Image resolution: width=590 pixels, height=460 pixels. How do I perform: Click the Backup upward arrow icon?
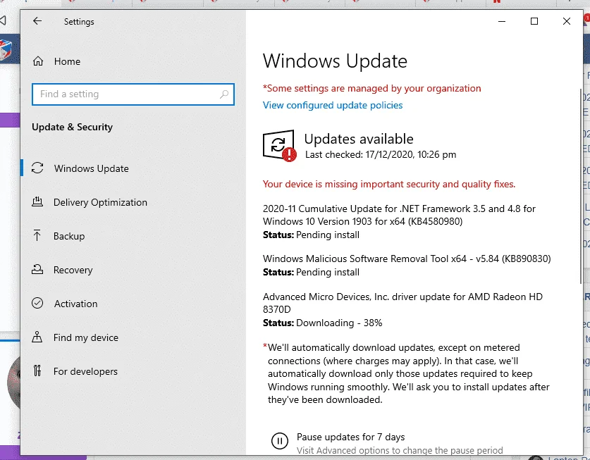[x=37, y=235]
